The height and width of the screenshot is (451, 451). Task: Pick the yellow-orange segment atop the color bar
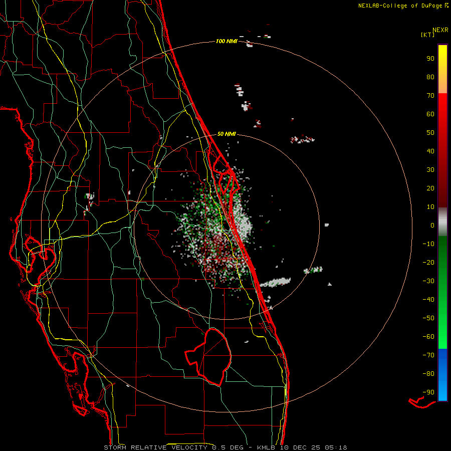pyautogui.click(x=442, y=69)
